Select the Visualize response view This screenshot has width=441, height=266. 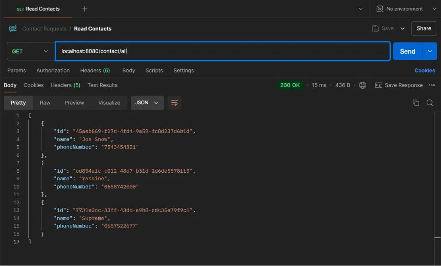click(x=109, y=103)
